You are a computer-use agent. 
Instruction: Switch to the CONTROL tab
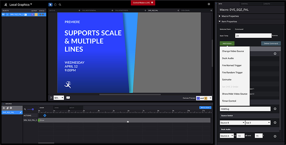pyautogui.click(x=251, y=4)
